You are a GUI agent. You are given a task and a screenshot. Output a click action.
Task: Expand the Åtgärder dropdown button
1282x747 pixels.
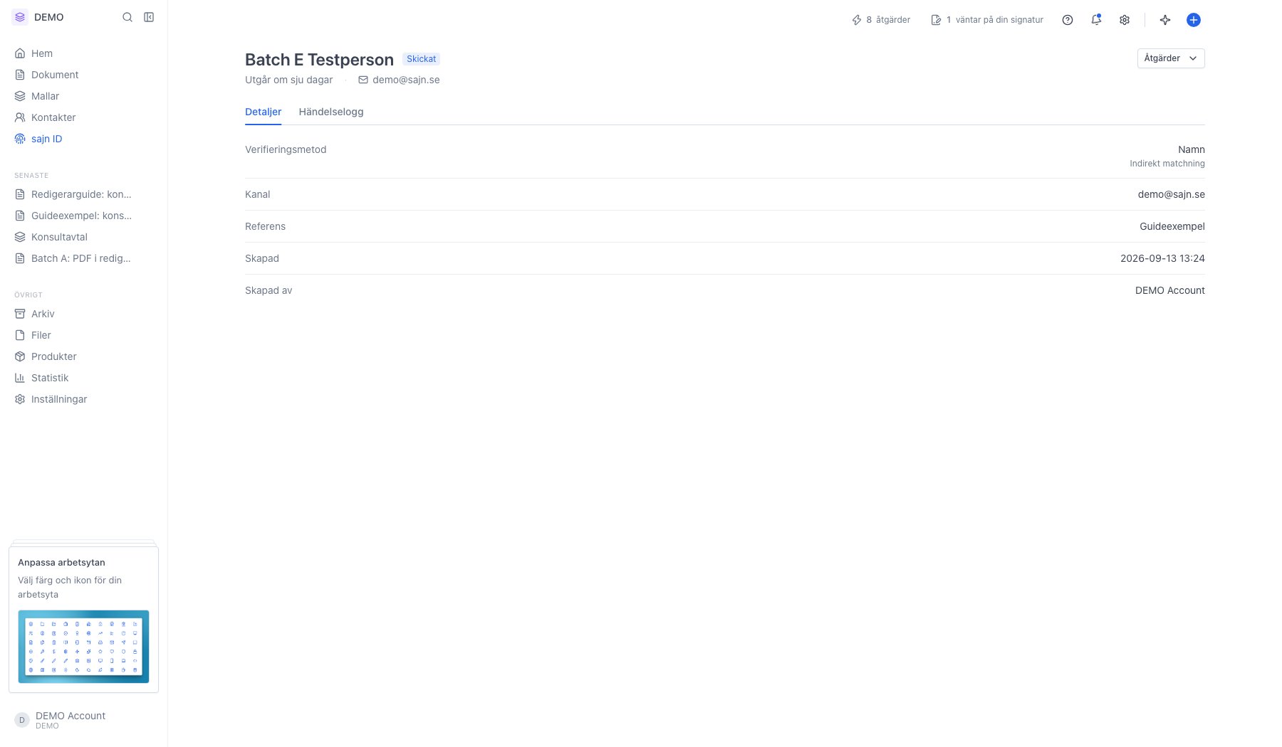1171,58
